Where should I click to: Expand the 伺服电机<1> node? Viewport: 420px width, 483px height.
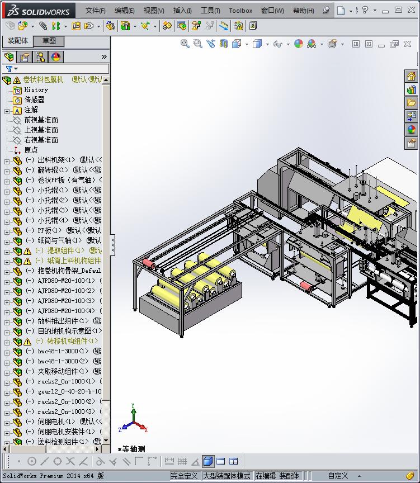click(x=7, y=423)
